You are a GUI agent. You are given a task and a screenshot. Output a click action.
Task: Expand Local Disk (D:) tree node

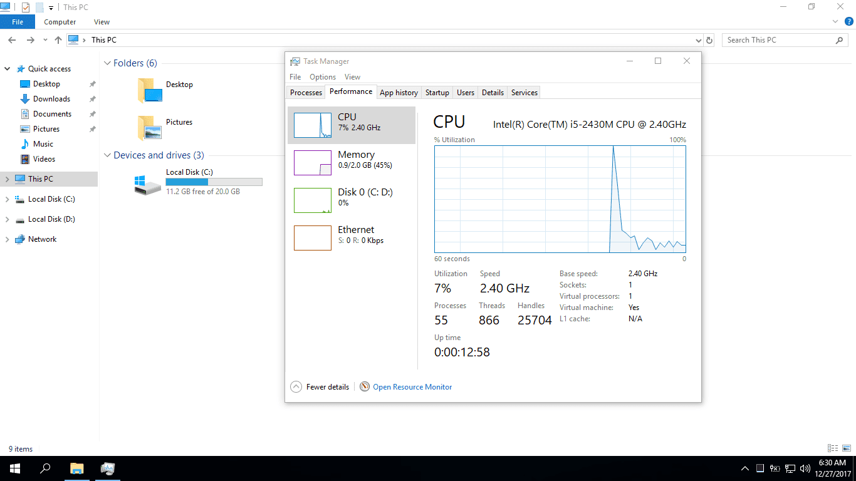pos(8,219)
